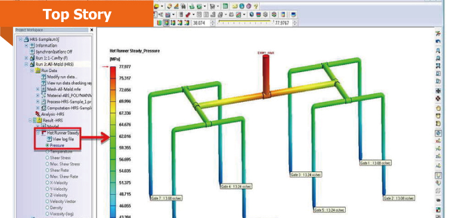Expand the Material-ABS_POLYMANN tree node

(38, 95)
